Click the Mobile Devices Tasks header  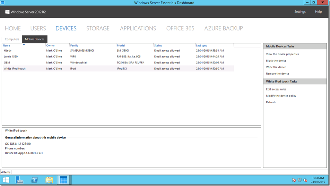point(295,46)
